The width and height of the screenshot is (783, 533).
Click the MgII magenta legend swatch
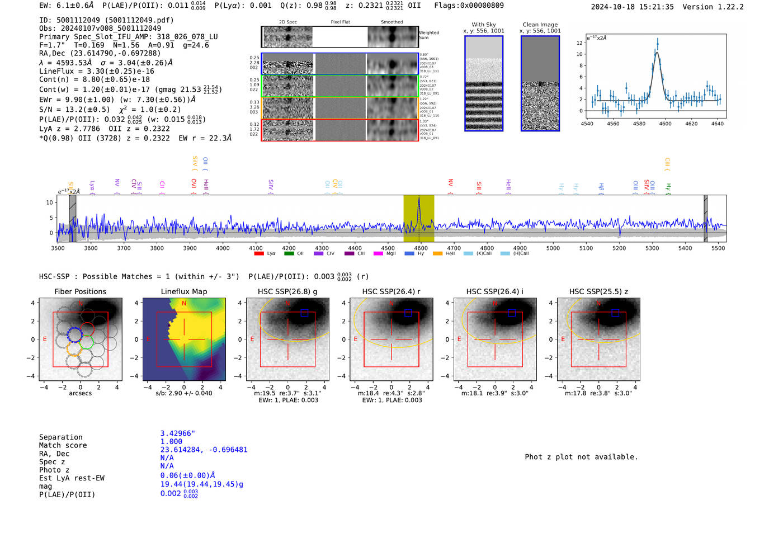pyautogui.click(x=378, y=253)
